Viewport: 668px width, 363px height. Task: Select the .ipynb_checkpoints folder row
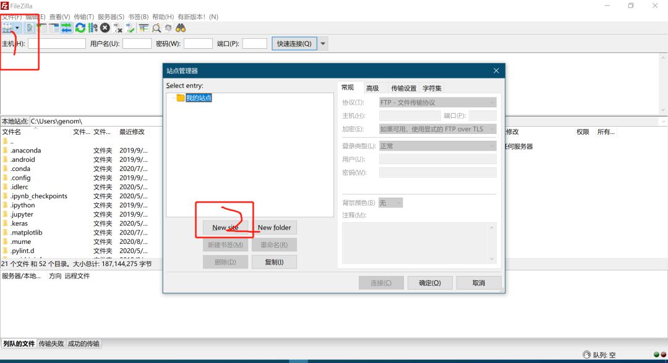75,196
